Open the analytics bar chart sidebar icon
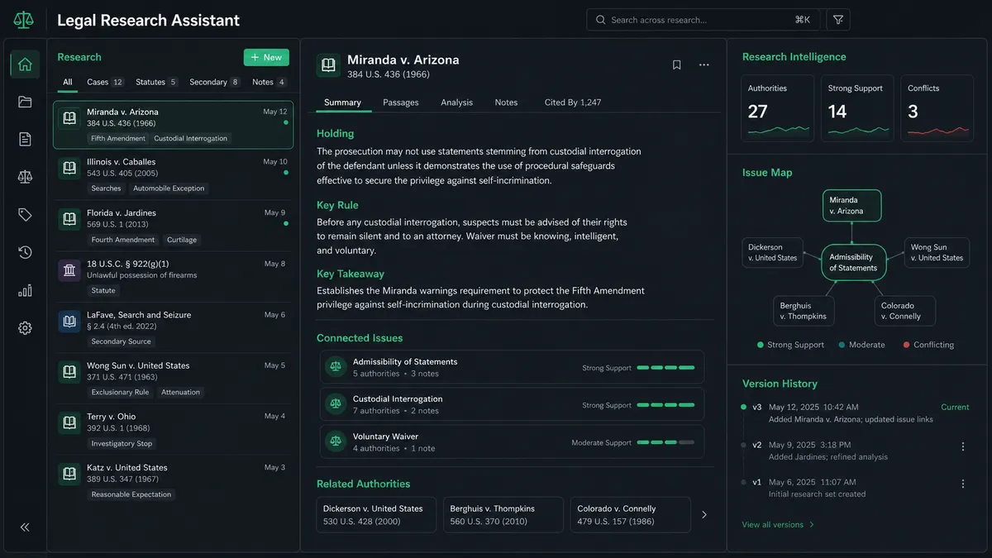Viewport: 992px width, 558px height. 25,290
